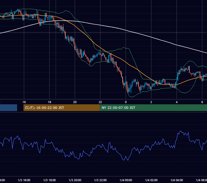The height and width of the screenshot is (183, 207).
Task: Click the 1/4 00:00 time axis label
Action: (126, 180)
